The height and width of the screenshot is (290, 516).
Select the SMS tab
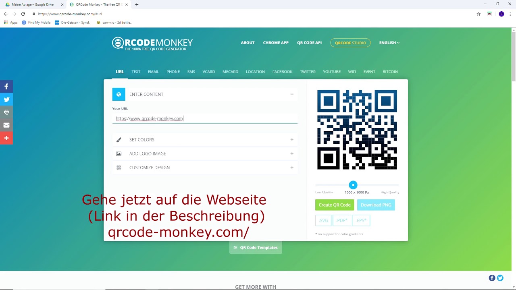191,72
